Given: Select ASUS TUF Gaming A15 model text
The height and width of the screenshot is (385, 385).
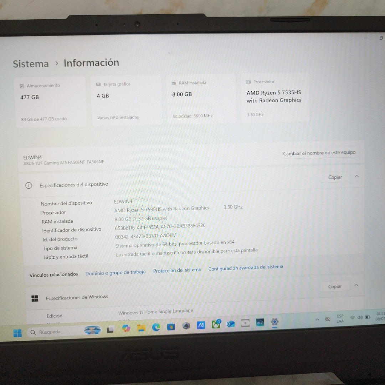Looking at the screenshot, I should point(63,162).
